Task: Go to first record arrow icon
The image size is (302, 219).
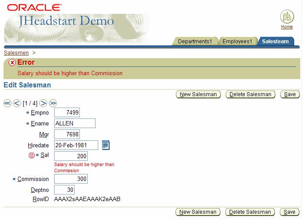Action: 7,103
